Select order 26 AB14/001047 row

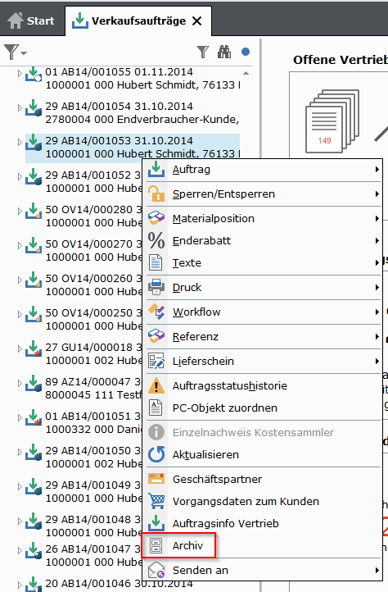click(83, 555)
